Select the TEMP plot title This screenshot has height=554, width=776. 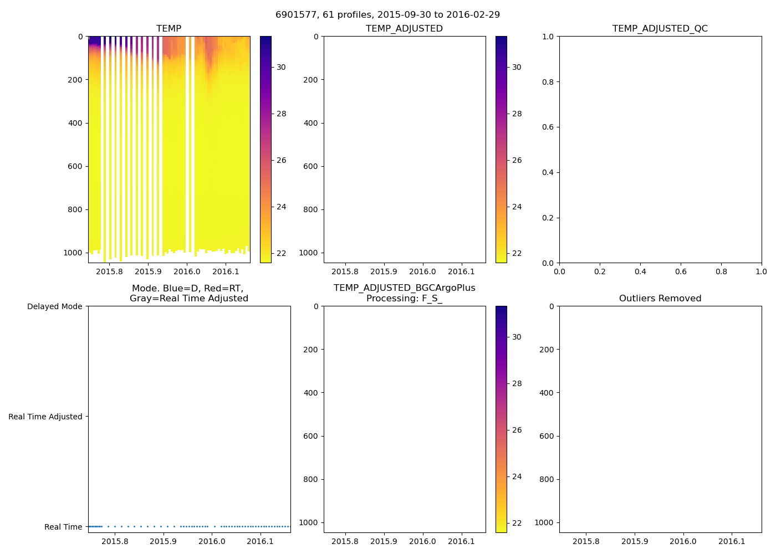[169, 28]
